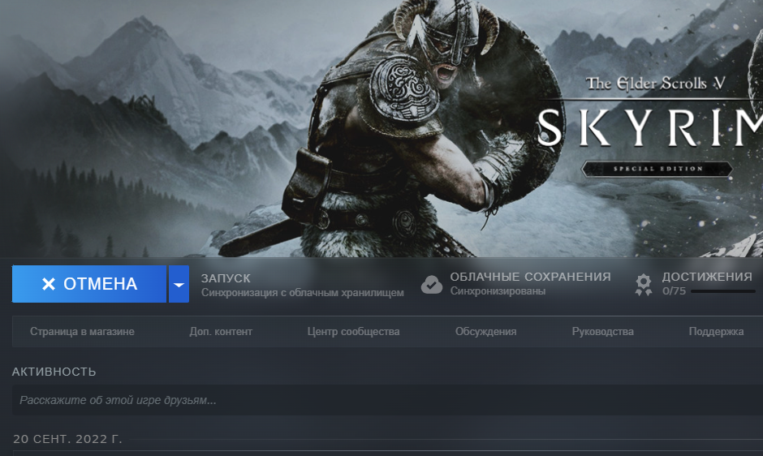Screen dimensions: 763x456
Task: Click the 0/75 achievements count
Action: point(674,291)
